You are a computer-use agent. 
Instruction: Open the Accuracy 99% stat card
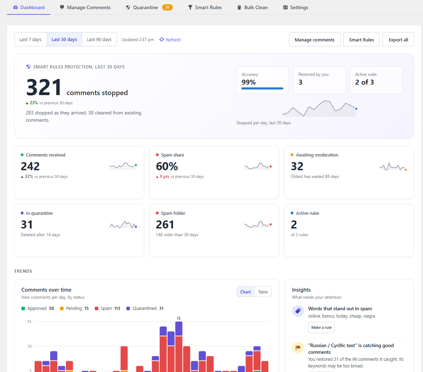(263, 80)
